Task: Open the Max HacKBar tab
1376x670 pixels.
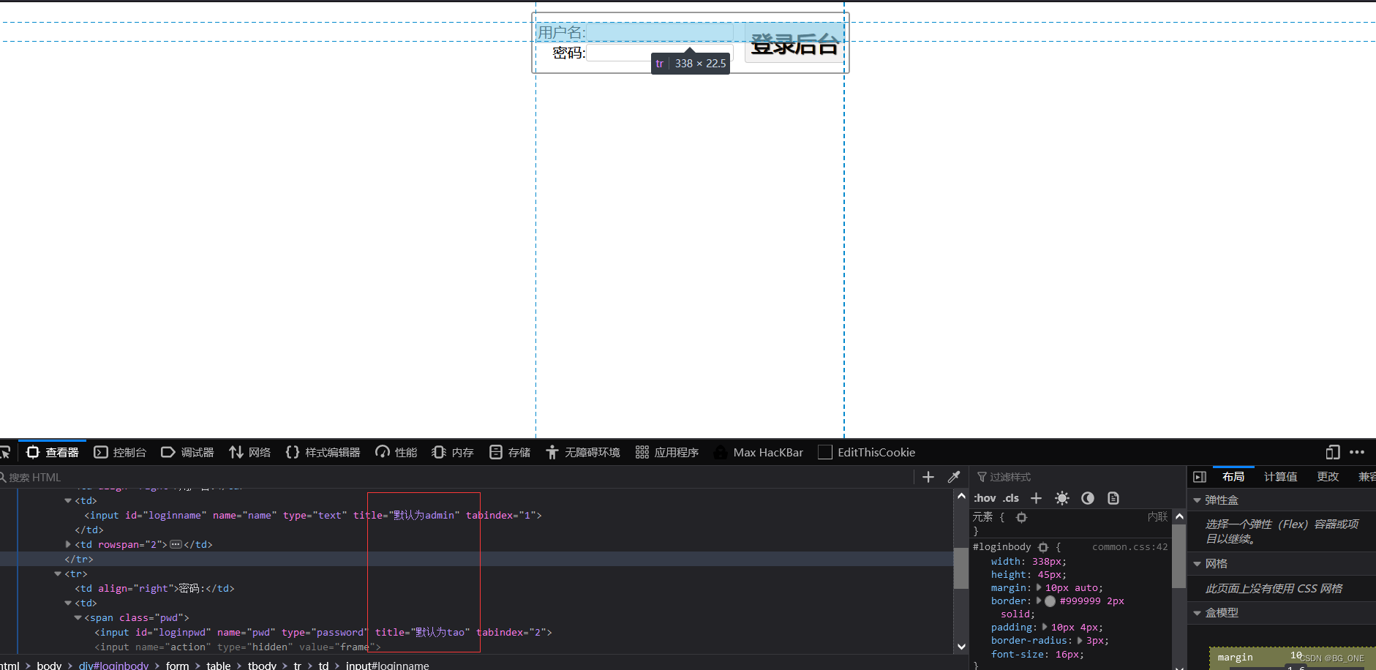Action: pos(759,452)
